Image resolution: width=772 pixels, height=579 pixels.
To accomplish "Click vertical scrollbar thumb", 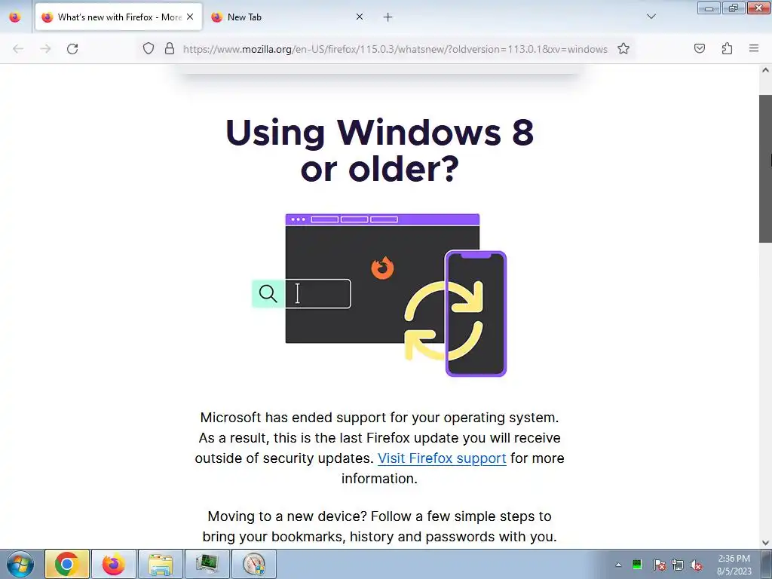I will coord(765,168).
